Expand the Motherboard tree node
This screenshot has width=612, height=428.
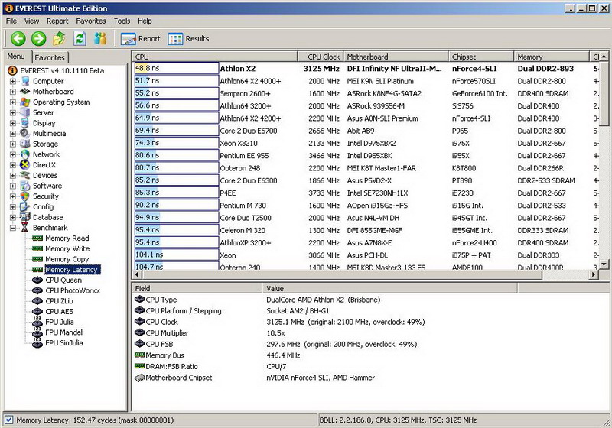pyautogui.click(x=13, y=92)
